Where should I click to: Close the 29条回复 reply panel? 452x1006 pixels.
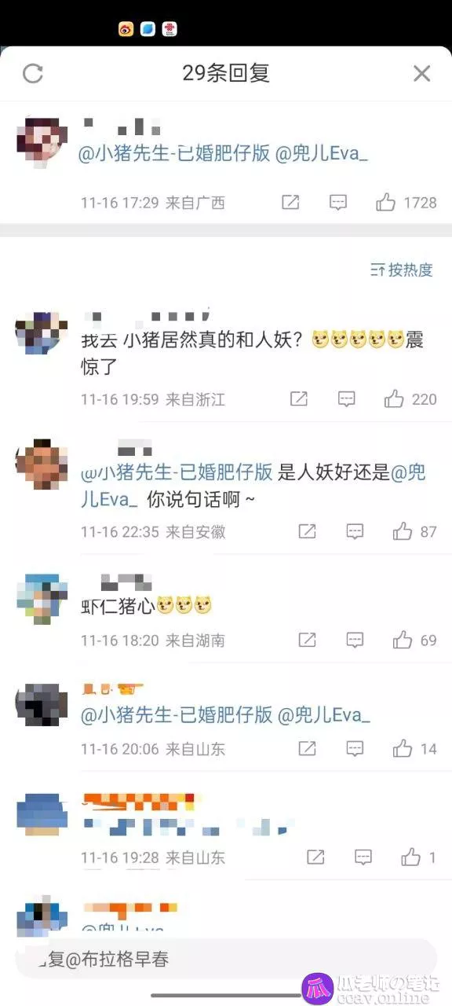(422, 74)
